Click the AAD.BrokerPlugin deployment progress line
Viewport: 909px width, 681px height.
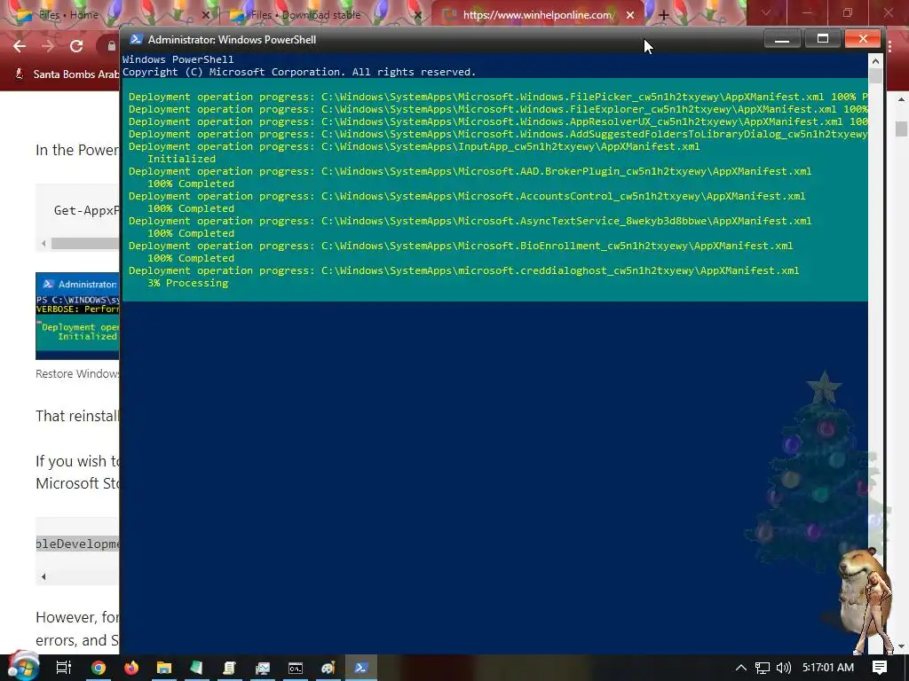pos(470,171)
